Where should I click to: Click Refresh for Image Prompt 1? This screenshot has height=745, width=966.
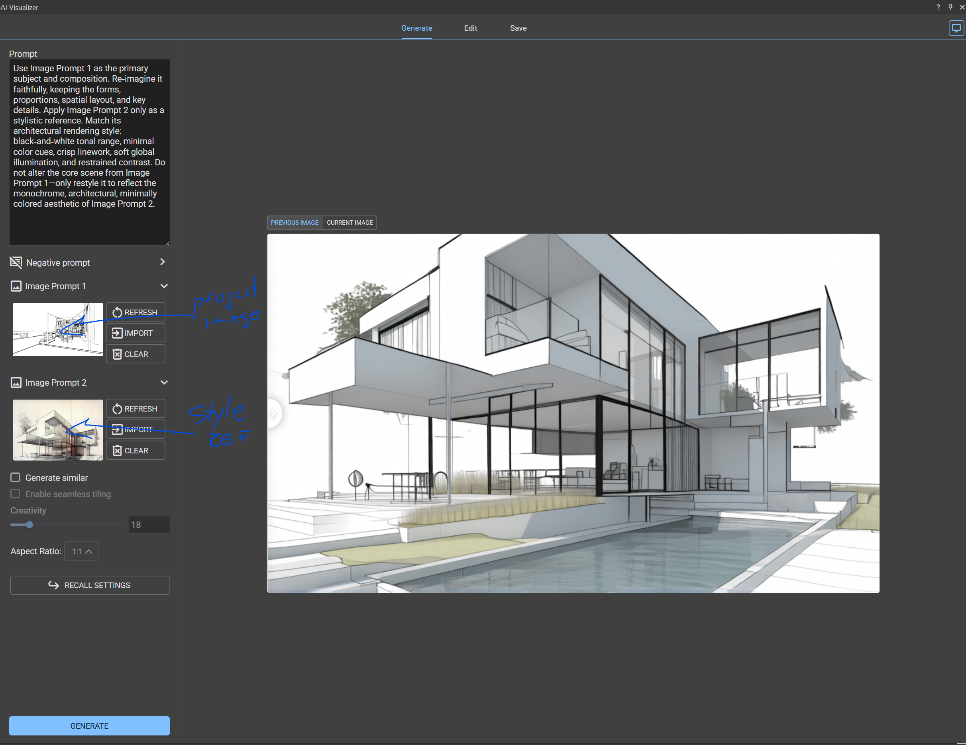point(135,312)
